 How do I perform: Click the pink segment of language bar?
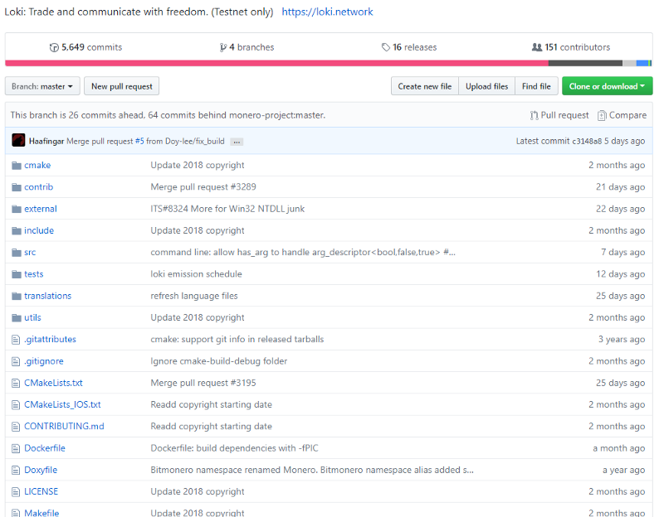click(x=276, y=64)
